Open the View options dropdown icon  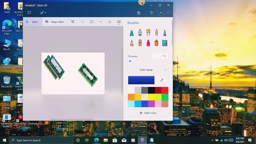coord(119,22)
